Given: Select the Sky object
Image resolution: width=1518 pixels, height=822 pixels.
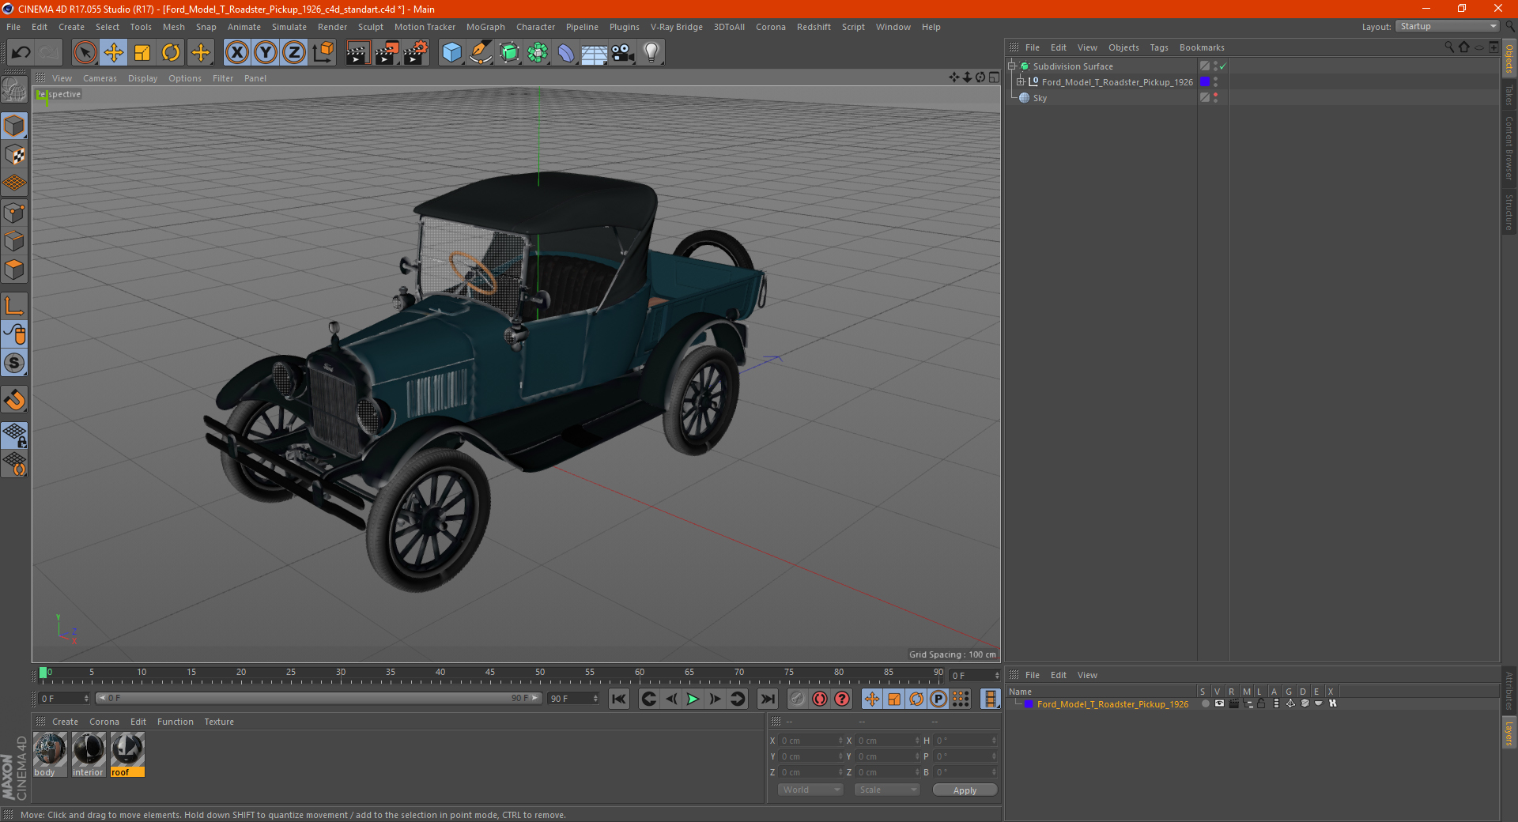Looking at the screenshot, I should coord(1040,98).
